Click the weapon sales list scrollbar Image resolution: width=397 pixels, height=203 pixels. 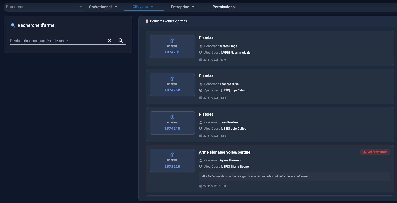(394, 47)
